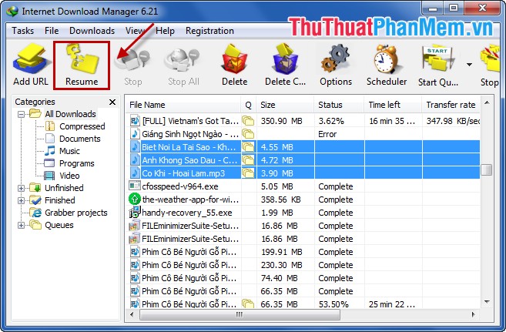Select the Documents category
Screen dimensions: 506x332
[x=79, y=139]
